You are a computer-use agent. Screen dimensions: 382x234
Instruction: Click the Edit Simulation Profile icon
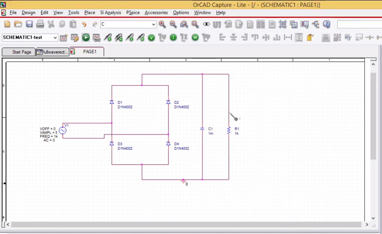tap(75, 38)
